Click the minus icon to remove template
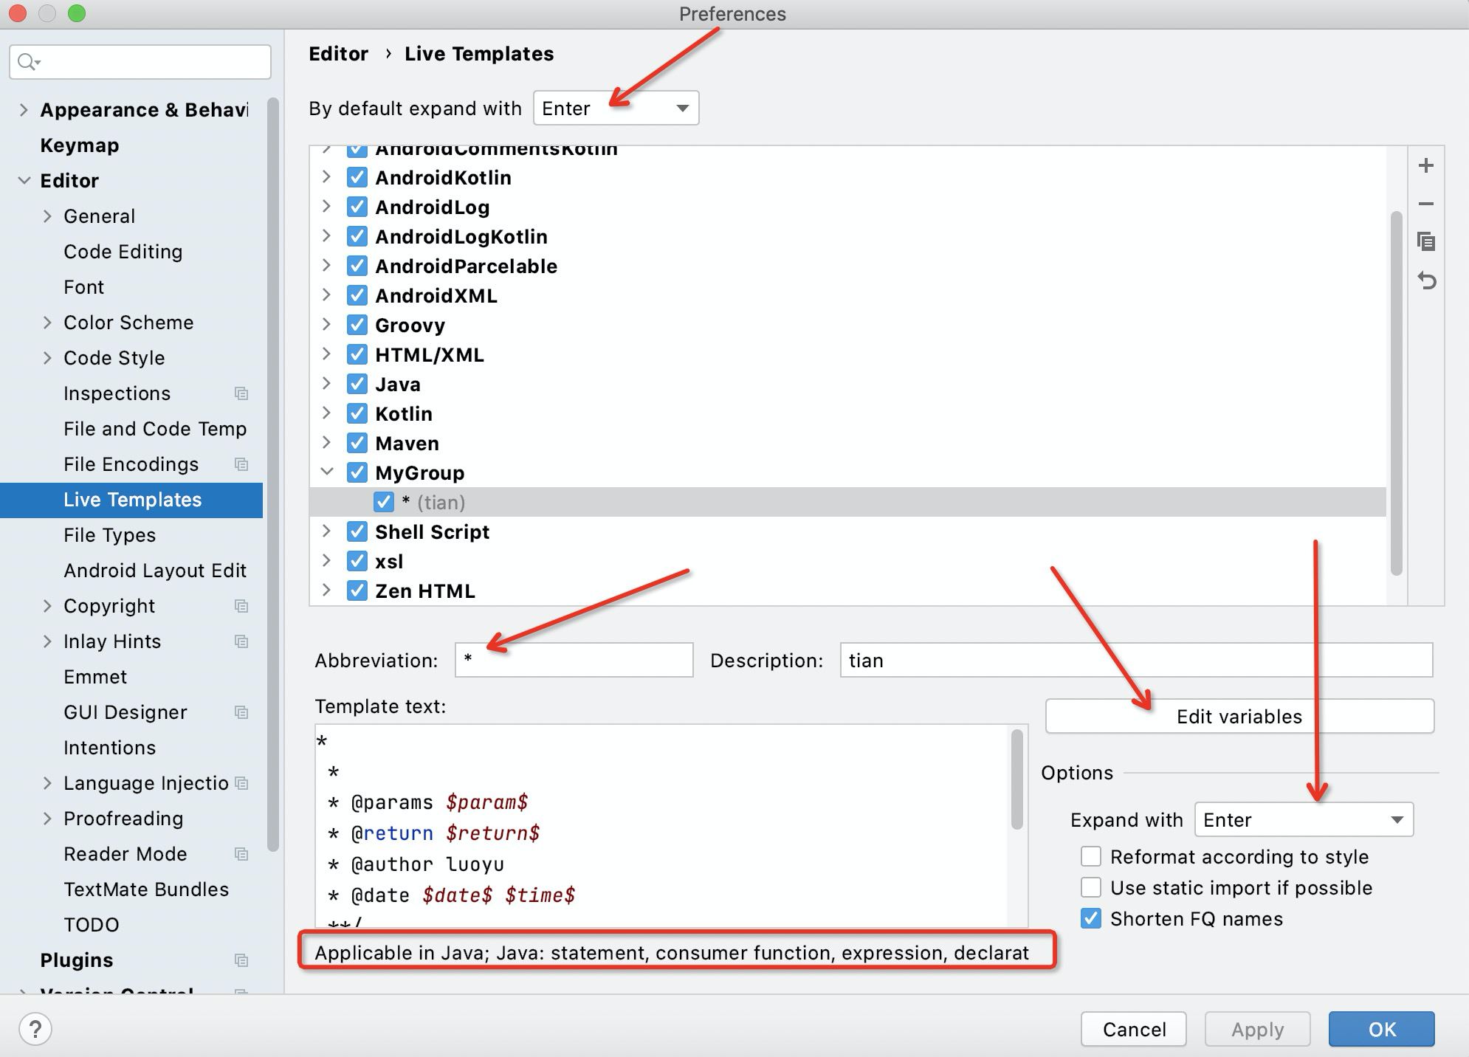 coord(1425,204)
